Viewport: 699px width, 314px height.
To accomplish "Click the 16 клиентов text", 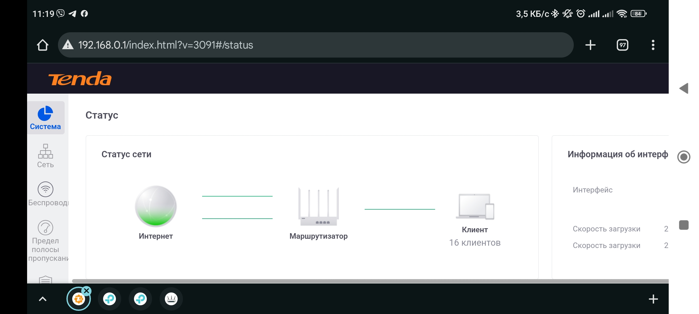I will click(475, 242).
